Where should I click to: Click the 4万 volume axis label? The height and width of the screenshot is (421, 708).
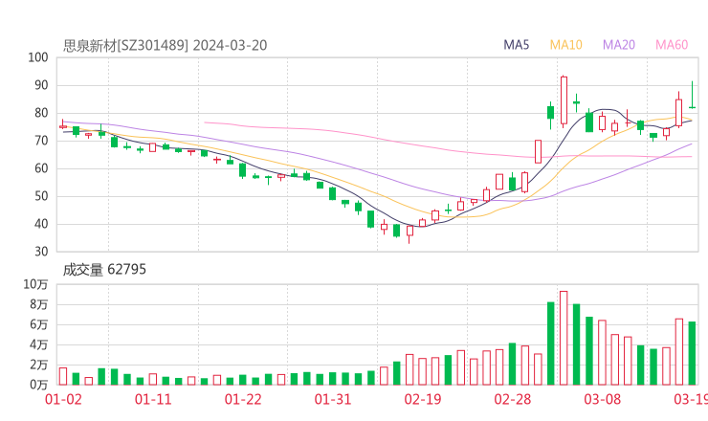(x=39, y=344)
